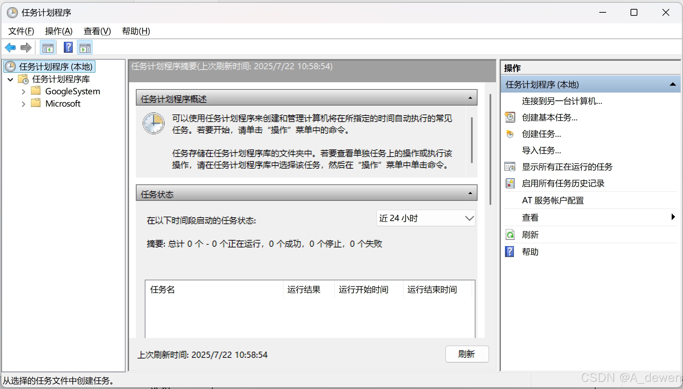The width and height of the screenshot is (683, 389).
Task: Click 连接到另一台计算机... action
Action: coord(562,101)
